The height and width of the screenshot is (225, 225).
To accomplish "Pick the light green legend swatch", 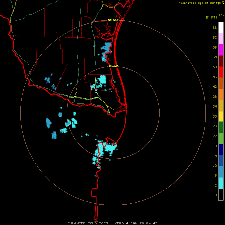I will (x=221, y=138).
